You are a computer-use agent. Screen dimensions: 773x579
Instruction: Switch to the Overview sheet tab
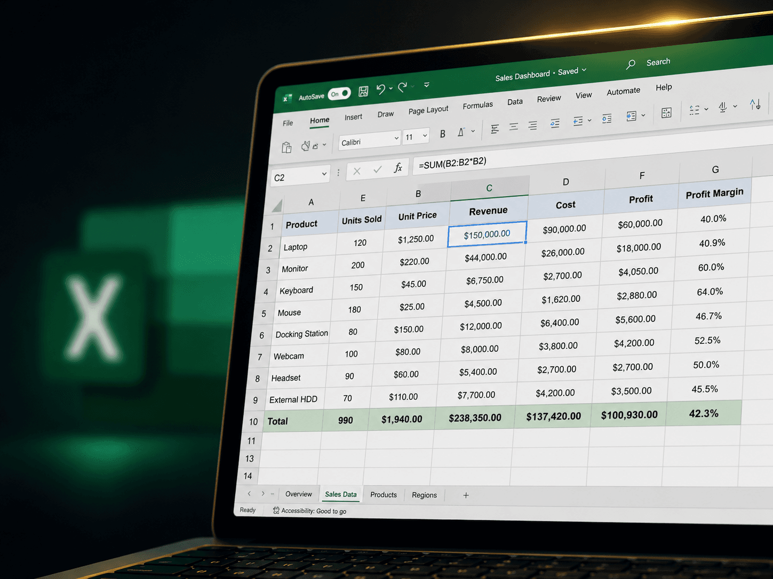[299, 494]
